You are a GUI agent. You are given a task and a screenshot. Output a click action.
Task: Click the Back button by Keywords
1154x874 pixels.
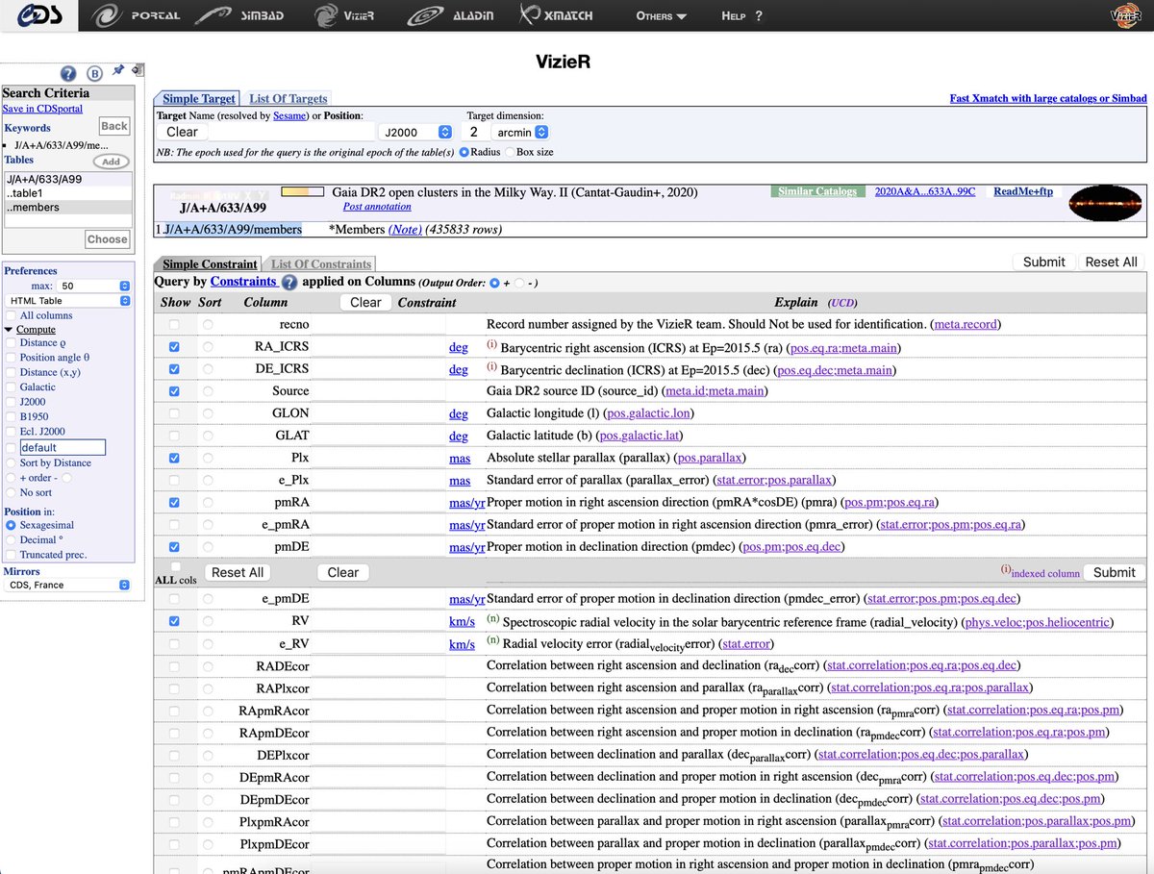pos(114,126)
